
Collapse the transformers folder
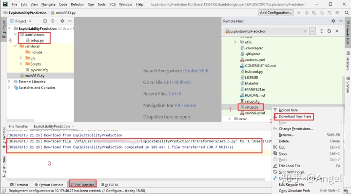[15, 34]
